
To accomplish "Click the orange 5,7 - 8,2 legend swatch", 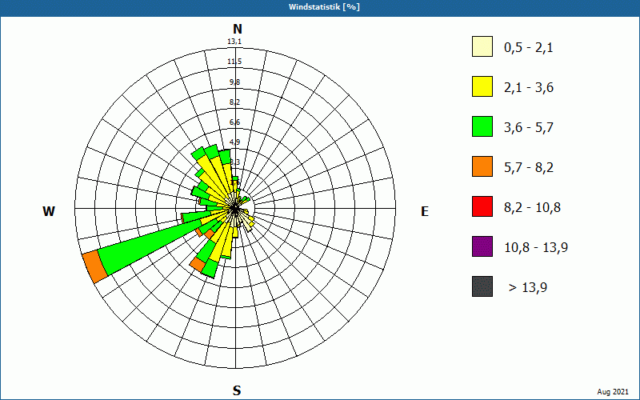I will coord(482,166).
